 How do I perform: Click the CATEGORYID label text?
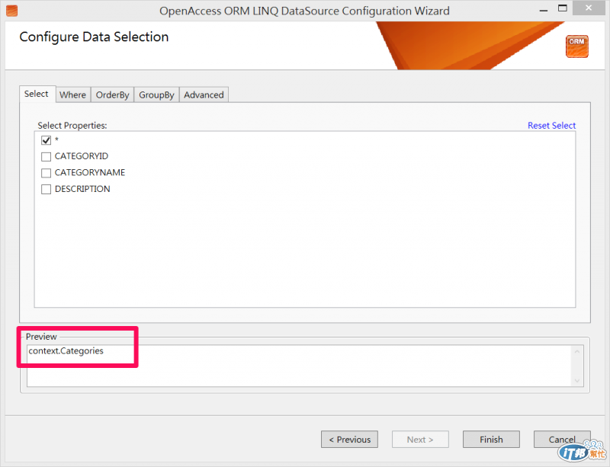(82, 156)
